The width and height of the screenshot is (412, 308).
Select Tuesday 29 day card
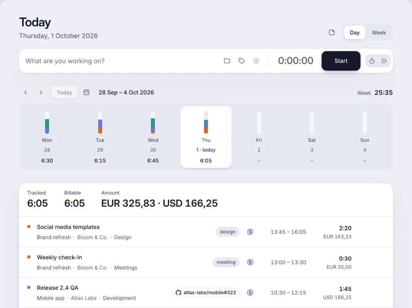tap(100, 137)
